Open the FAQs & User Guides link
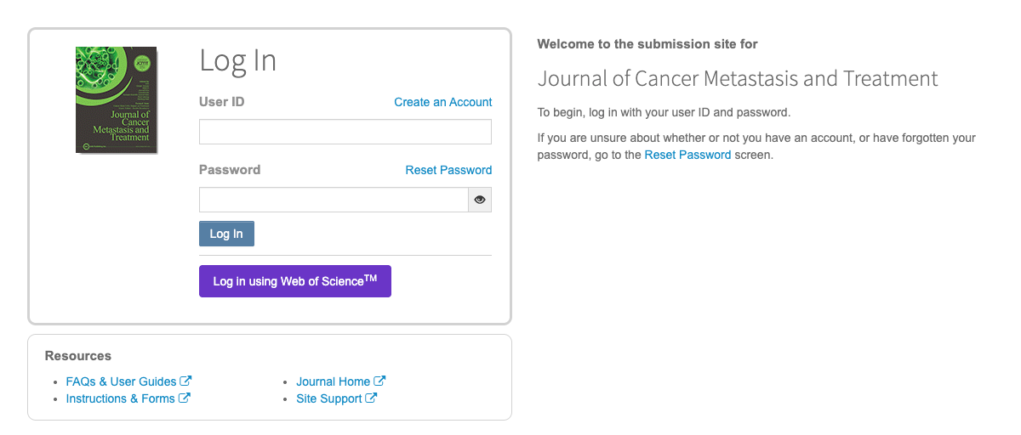This screenshot has height=435, width=1021. coord(121,381)
